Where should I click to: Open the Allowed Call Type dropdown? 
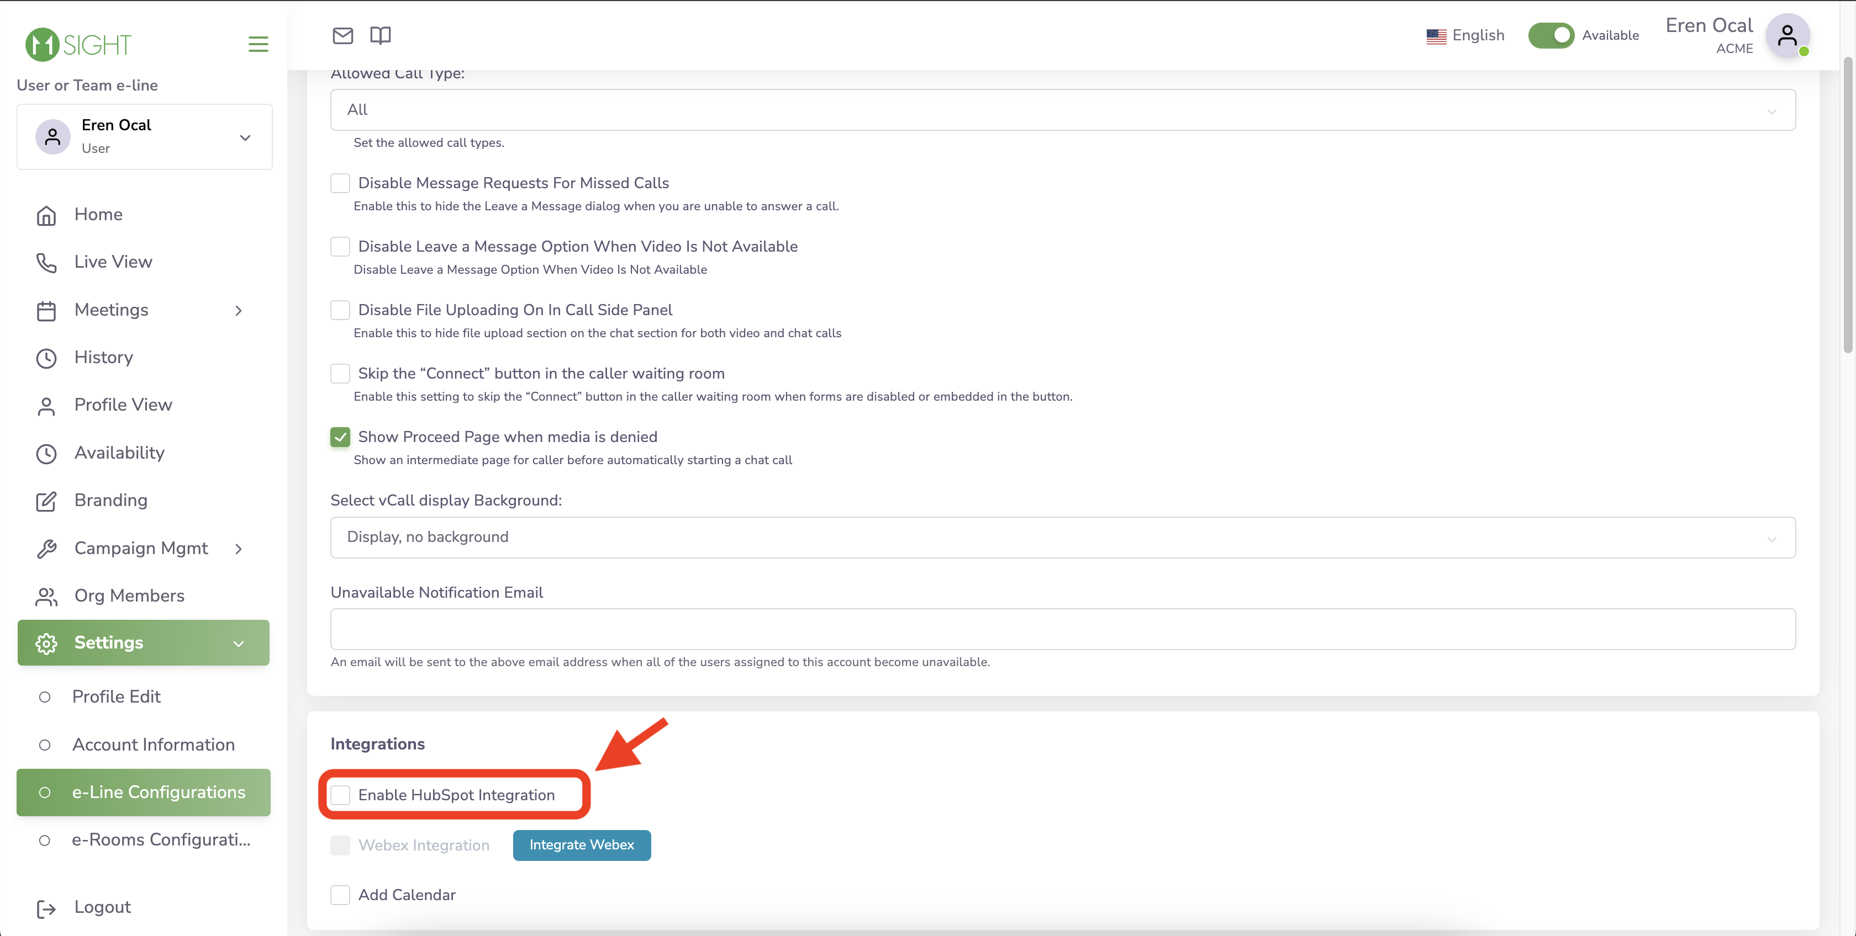pos(1063,109)
